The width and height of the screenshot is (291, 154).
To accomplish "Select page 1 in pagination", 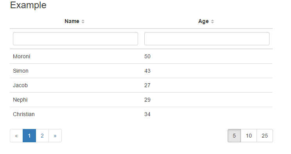I will 29,136.
